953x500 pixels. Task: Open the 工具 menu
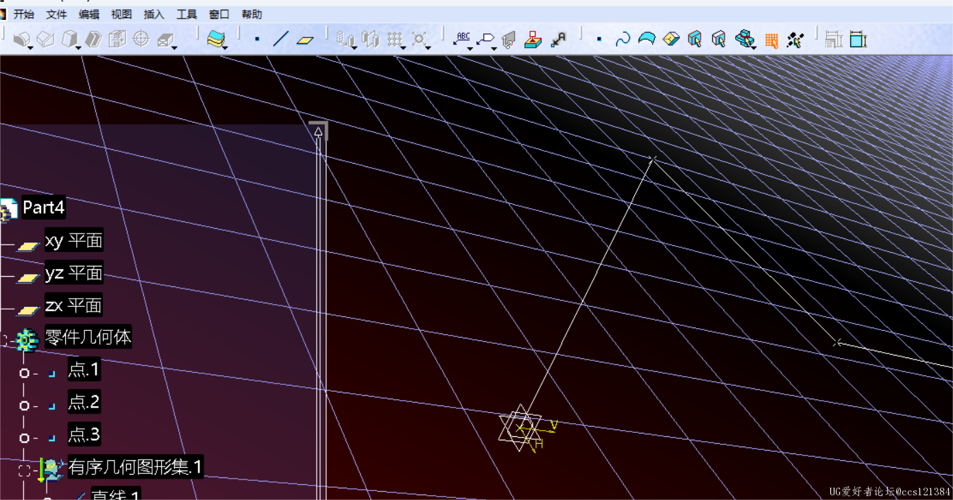[x=186, y=14]
